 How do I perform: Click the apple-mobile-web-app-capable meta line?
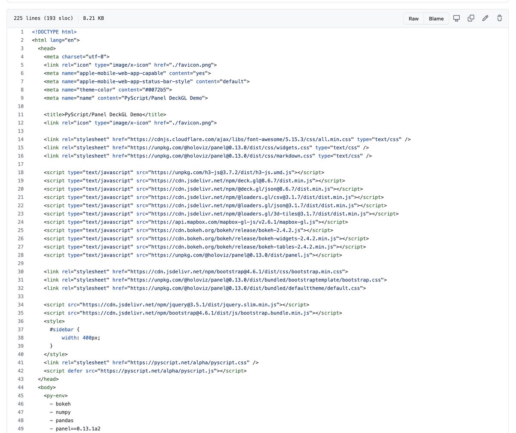[x=127, y=73]
